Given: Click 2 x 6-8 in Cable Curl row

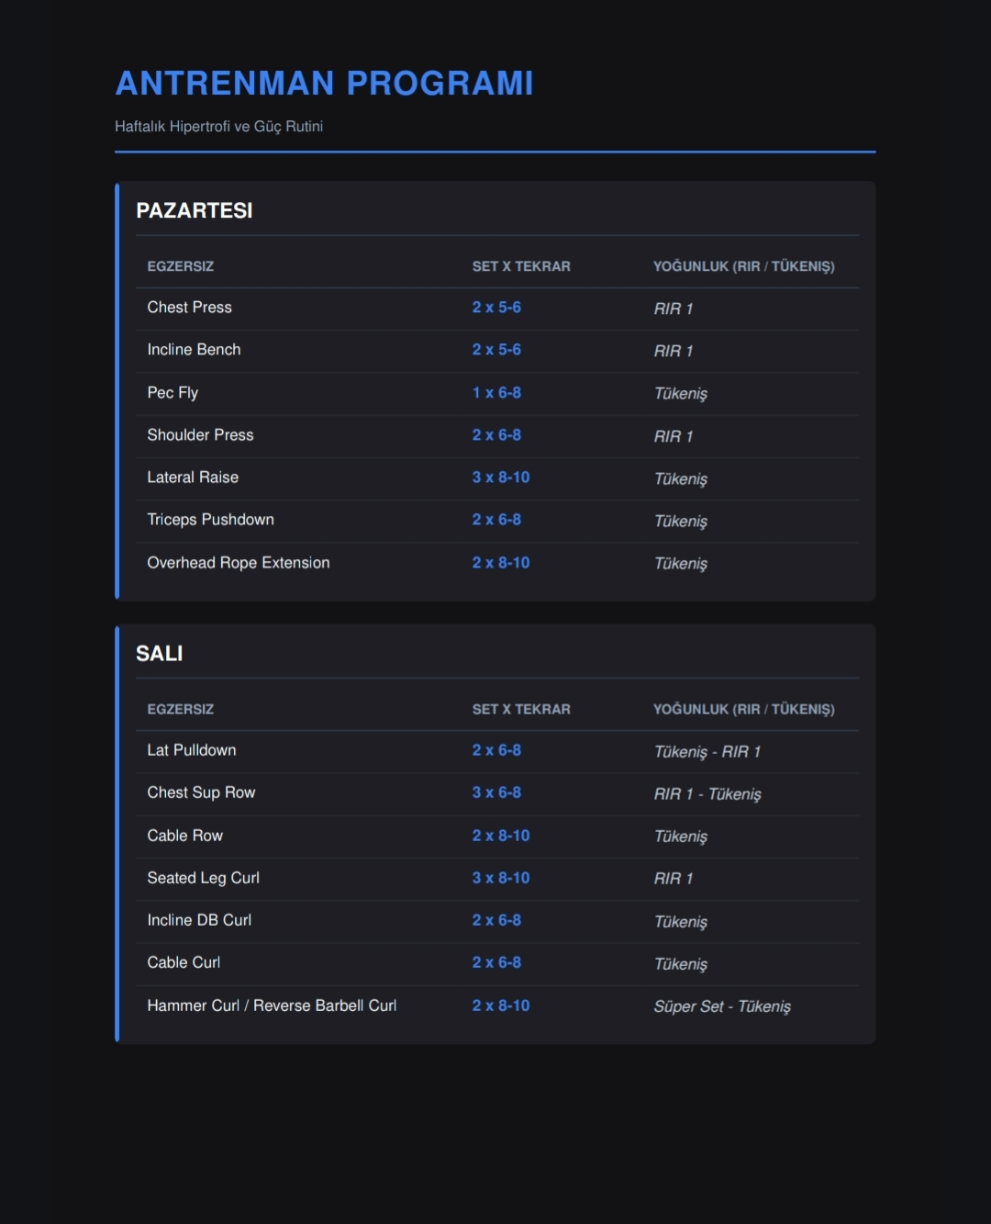Looking at the screenshot, I should (x=496, y=962).
